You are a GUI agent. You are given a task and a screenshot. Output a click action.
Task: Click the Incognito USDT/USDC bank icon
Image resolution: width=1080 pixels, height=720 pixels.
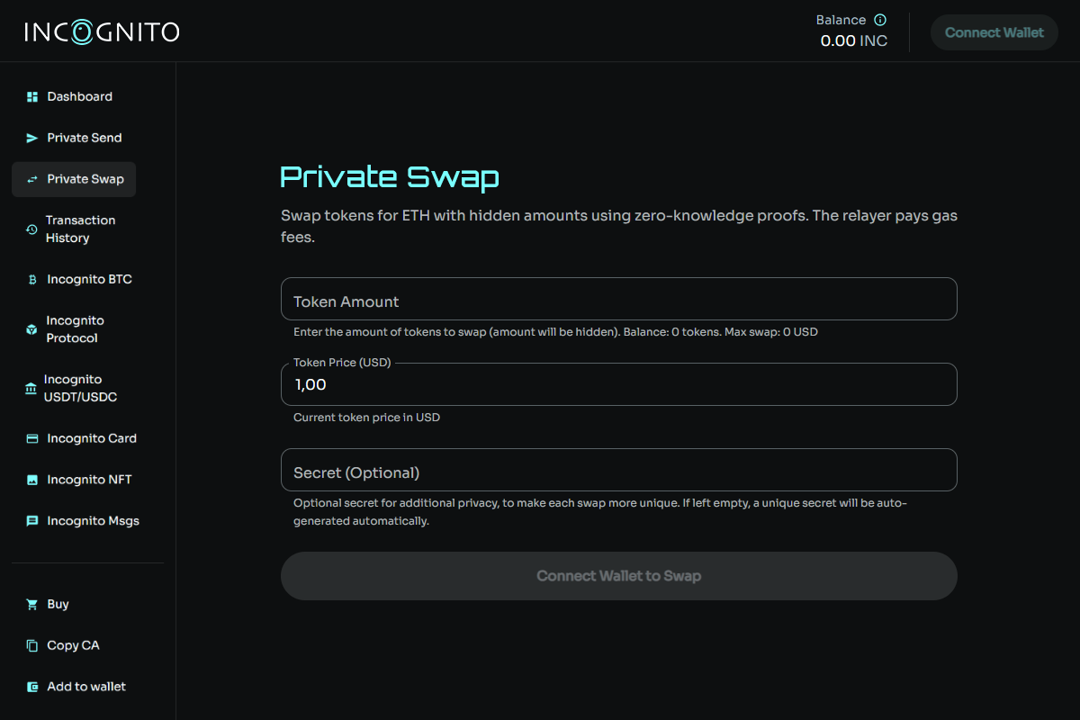[x=31, y=389]
